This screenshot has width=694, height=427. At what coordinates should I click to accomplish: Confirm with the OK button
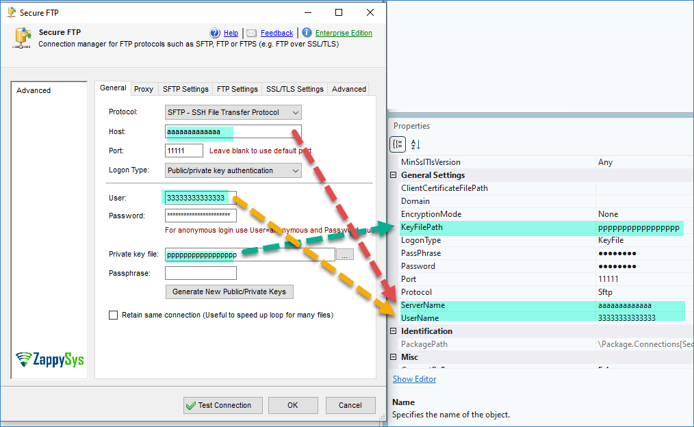(293, 405)
